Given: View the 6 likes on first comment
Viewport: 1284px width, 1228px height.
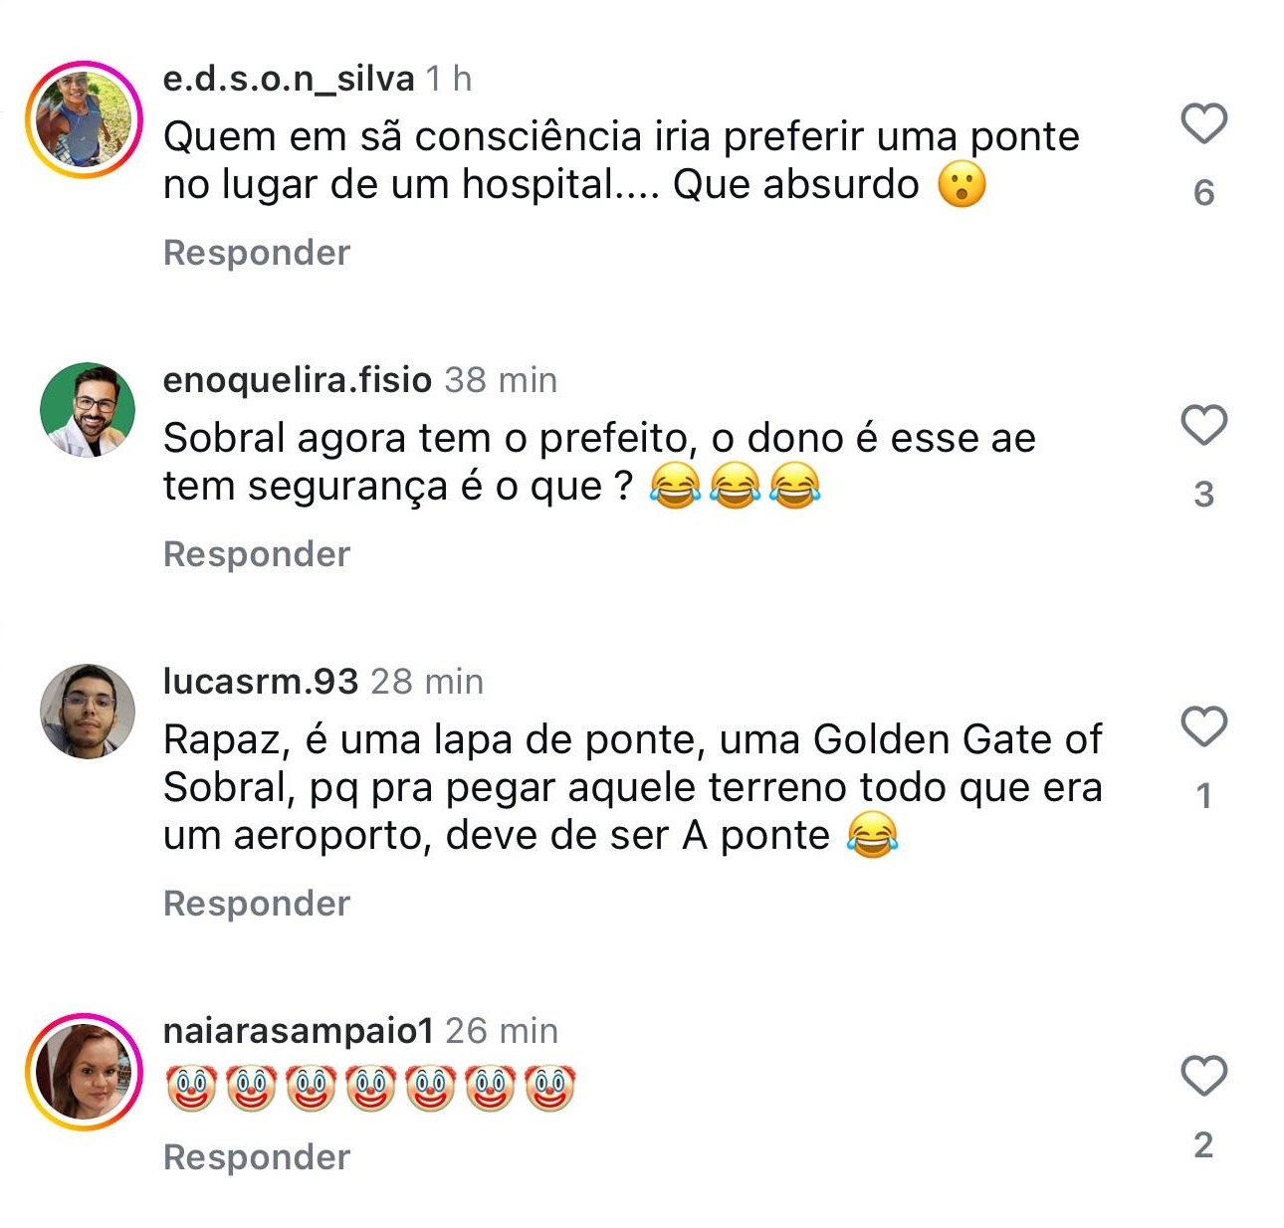Looking at the screenshot, I should click(x=1203, y=193).
